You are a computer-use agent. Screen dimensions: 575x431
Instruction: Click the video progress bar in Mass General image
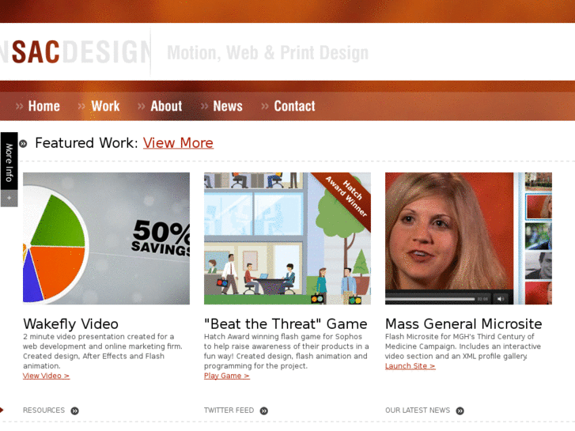click(430, 299)
